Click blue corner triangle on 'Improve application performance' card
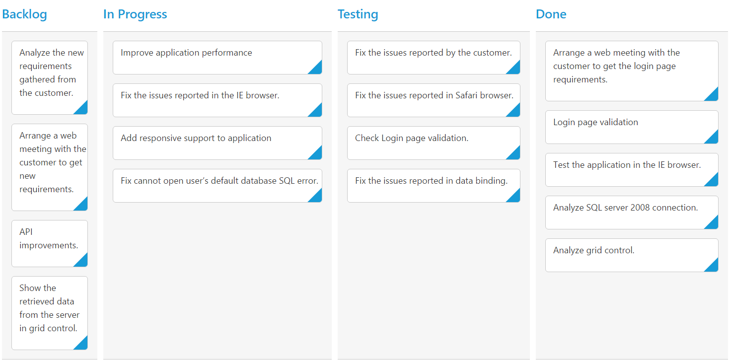 click(x=317, y=69)
